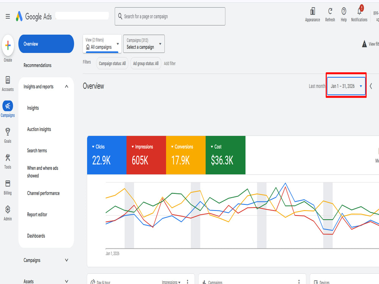Click Ad group status: All filter chip
Image resolution: width=379 pixels, height=284 pixels.
click(x=146, y=63)
